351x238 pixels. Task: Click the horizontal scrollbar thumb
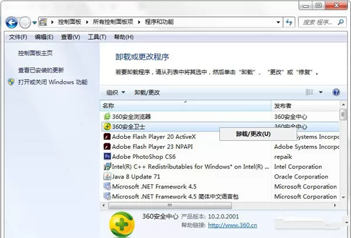click(x=170, y=205)
